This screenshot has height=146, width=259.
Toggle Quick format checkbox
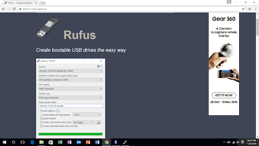click(x=41, y=118)
